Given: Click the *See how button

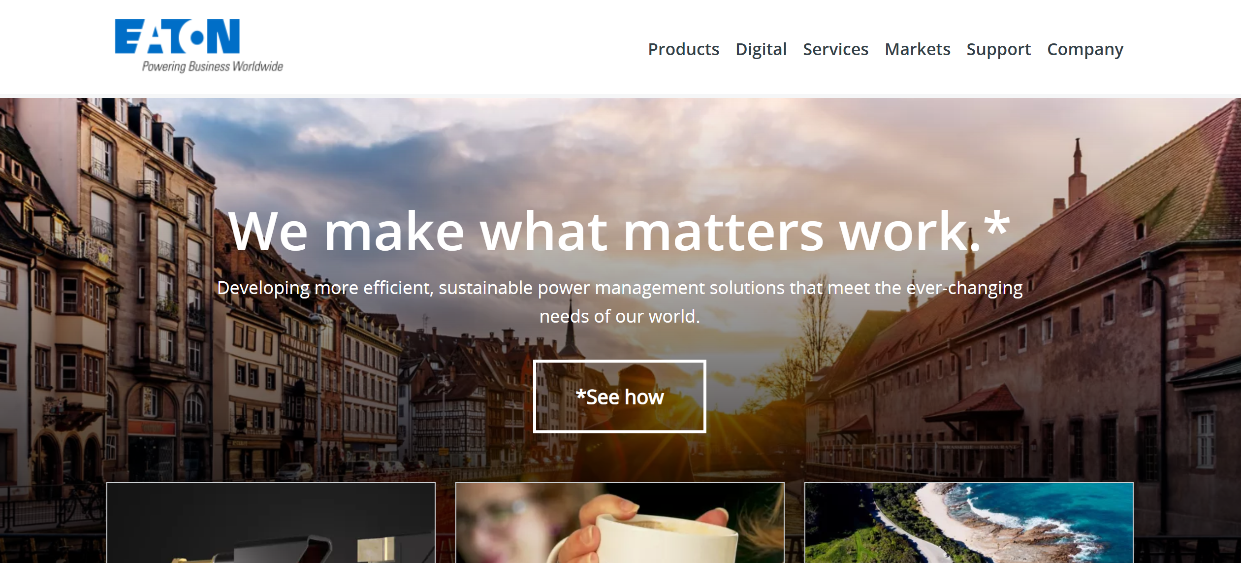Looking at the screenshot, I should pyautogui.click(x=619, y=397).
